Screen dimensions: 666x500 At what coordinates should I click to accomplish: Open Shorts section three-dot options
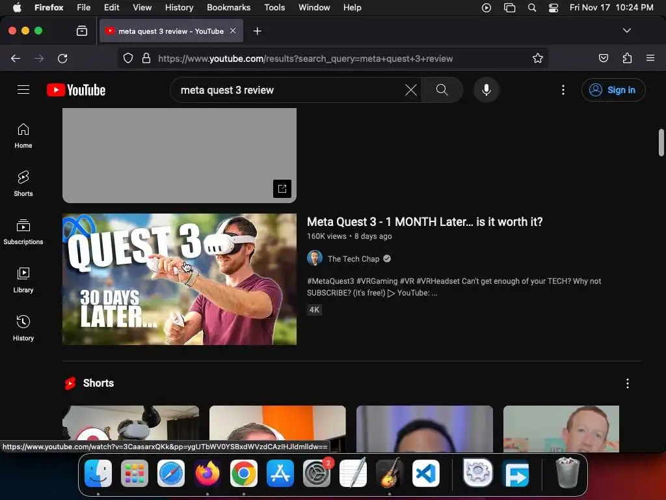click(628, 383)
